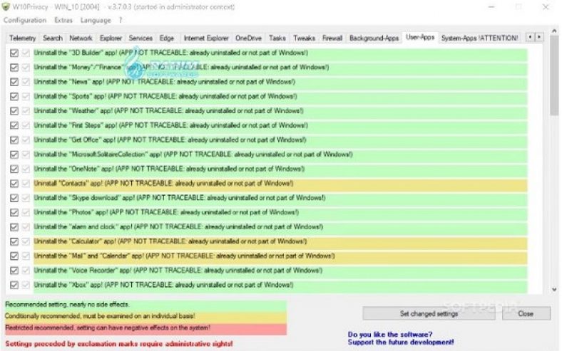Click the vertical scrollbar thumb
Screen dimensions: 562x351
click(x=554, y=76)
